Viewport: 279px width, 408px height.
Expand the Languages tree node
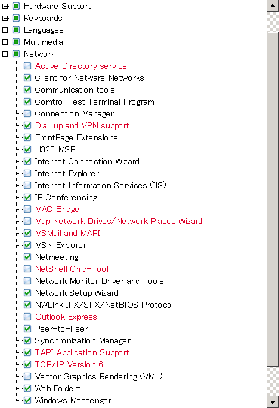(5, 30)
